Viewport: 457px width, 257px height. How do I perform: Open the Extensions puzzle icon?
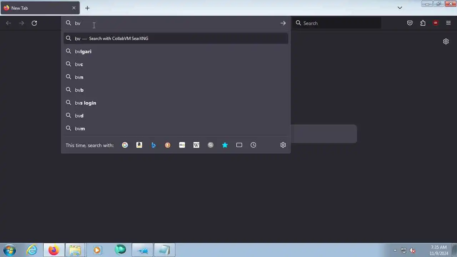click(423, 23)
